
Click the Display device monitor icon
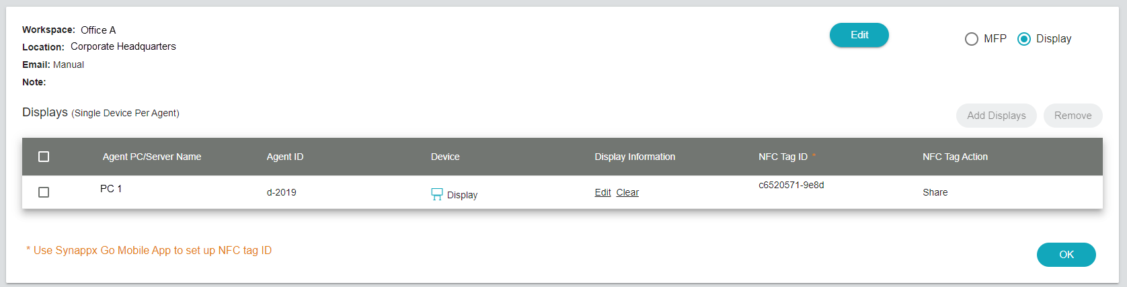click(x=436, y=194)
